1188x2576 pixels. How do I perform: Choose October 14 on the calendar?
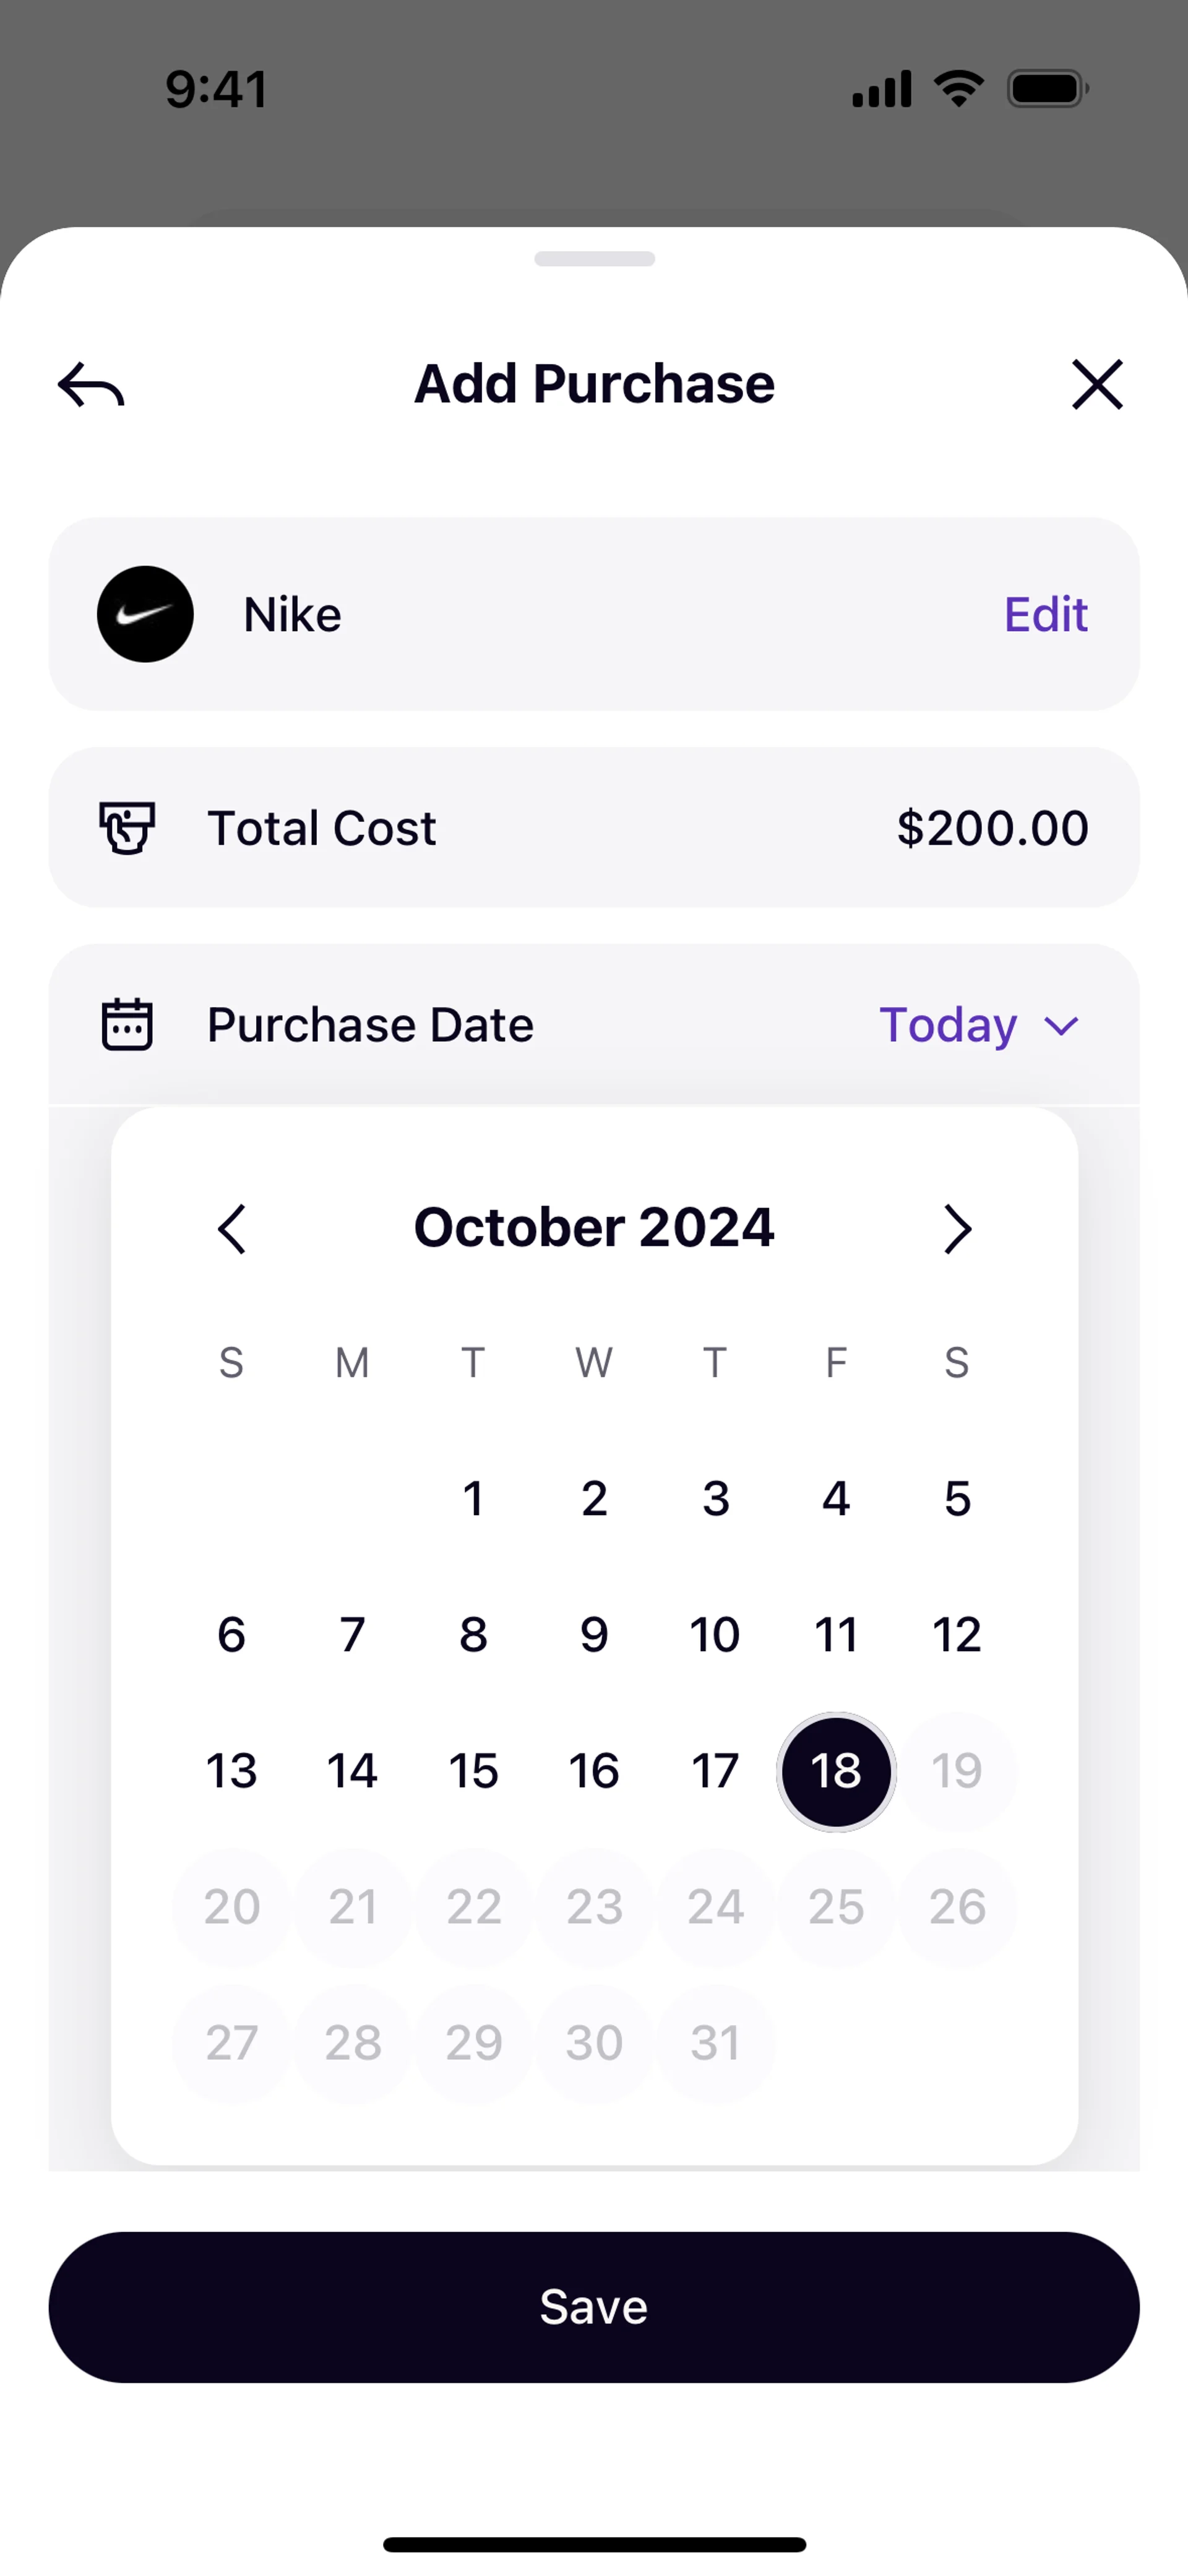(x=353, y=1771)
